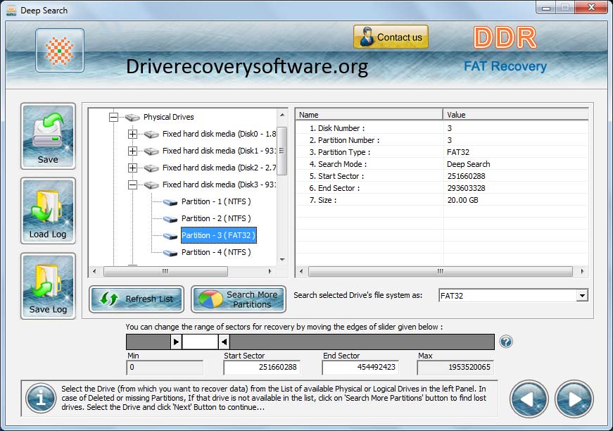Image resolution: width=613 pixels, height=431 pixels.
Task: Click the Refresh List button
Action: [137, 299]
